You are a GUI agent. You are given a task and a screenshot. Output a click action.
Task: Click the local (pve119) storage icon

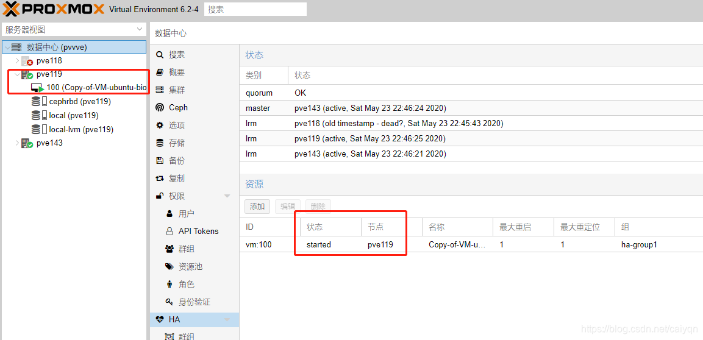[x=39, y=116]
